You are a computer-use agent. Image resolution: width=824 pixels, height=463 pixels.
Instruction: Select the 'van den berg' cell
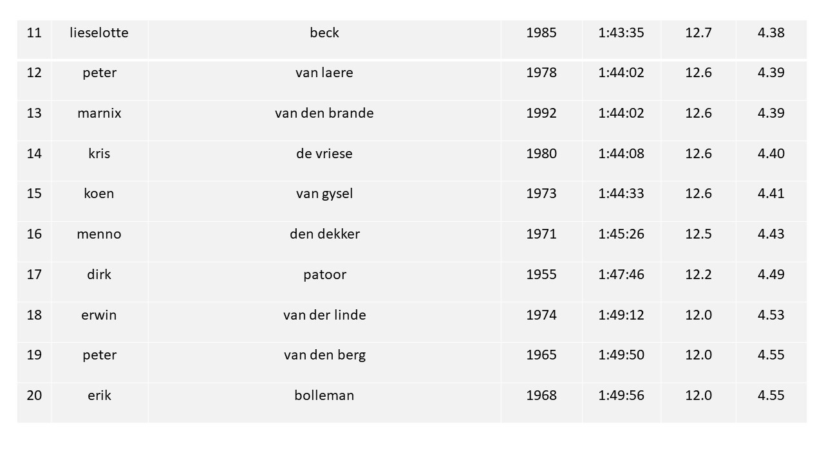click(x=324, y=363)
